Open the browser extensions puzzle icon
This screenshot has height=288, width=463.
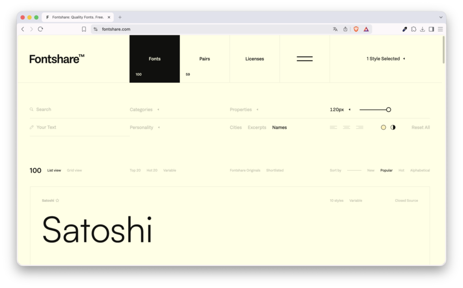tap(413, 29)
